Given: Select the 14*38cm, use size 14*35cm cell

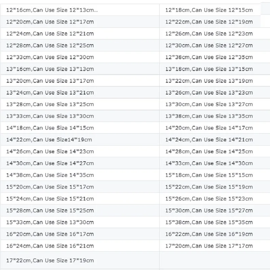Looking at the screenshot, I should click(50, 175).
